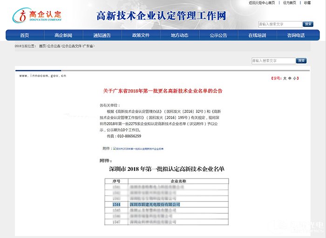Go to the 通知通告 section
The height and width of the screenshot is (238, 326).
102,35
